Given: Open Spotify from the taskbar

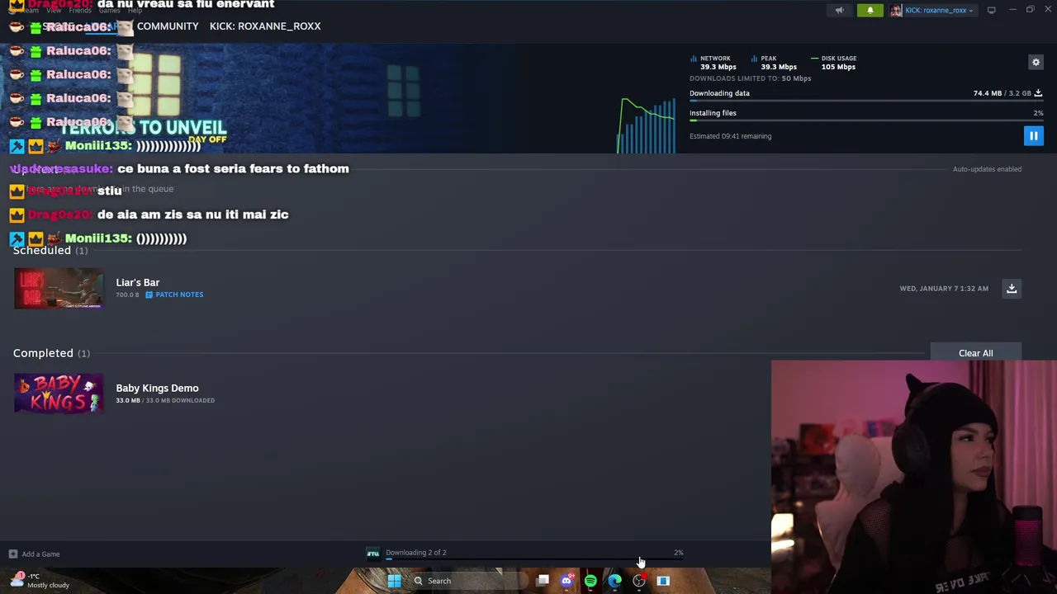Looking at the screenshot, I should click(x=590, y=581).
